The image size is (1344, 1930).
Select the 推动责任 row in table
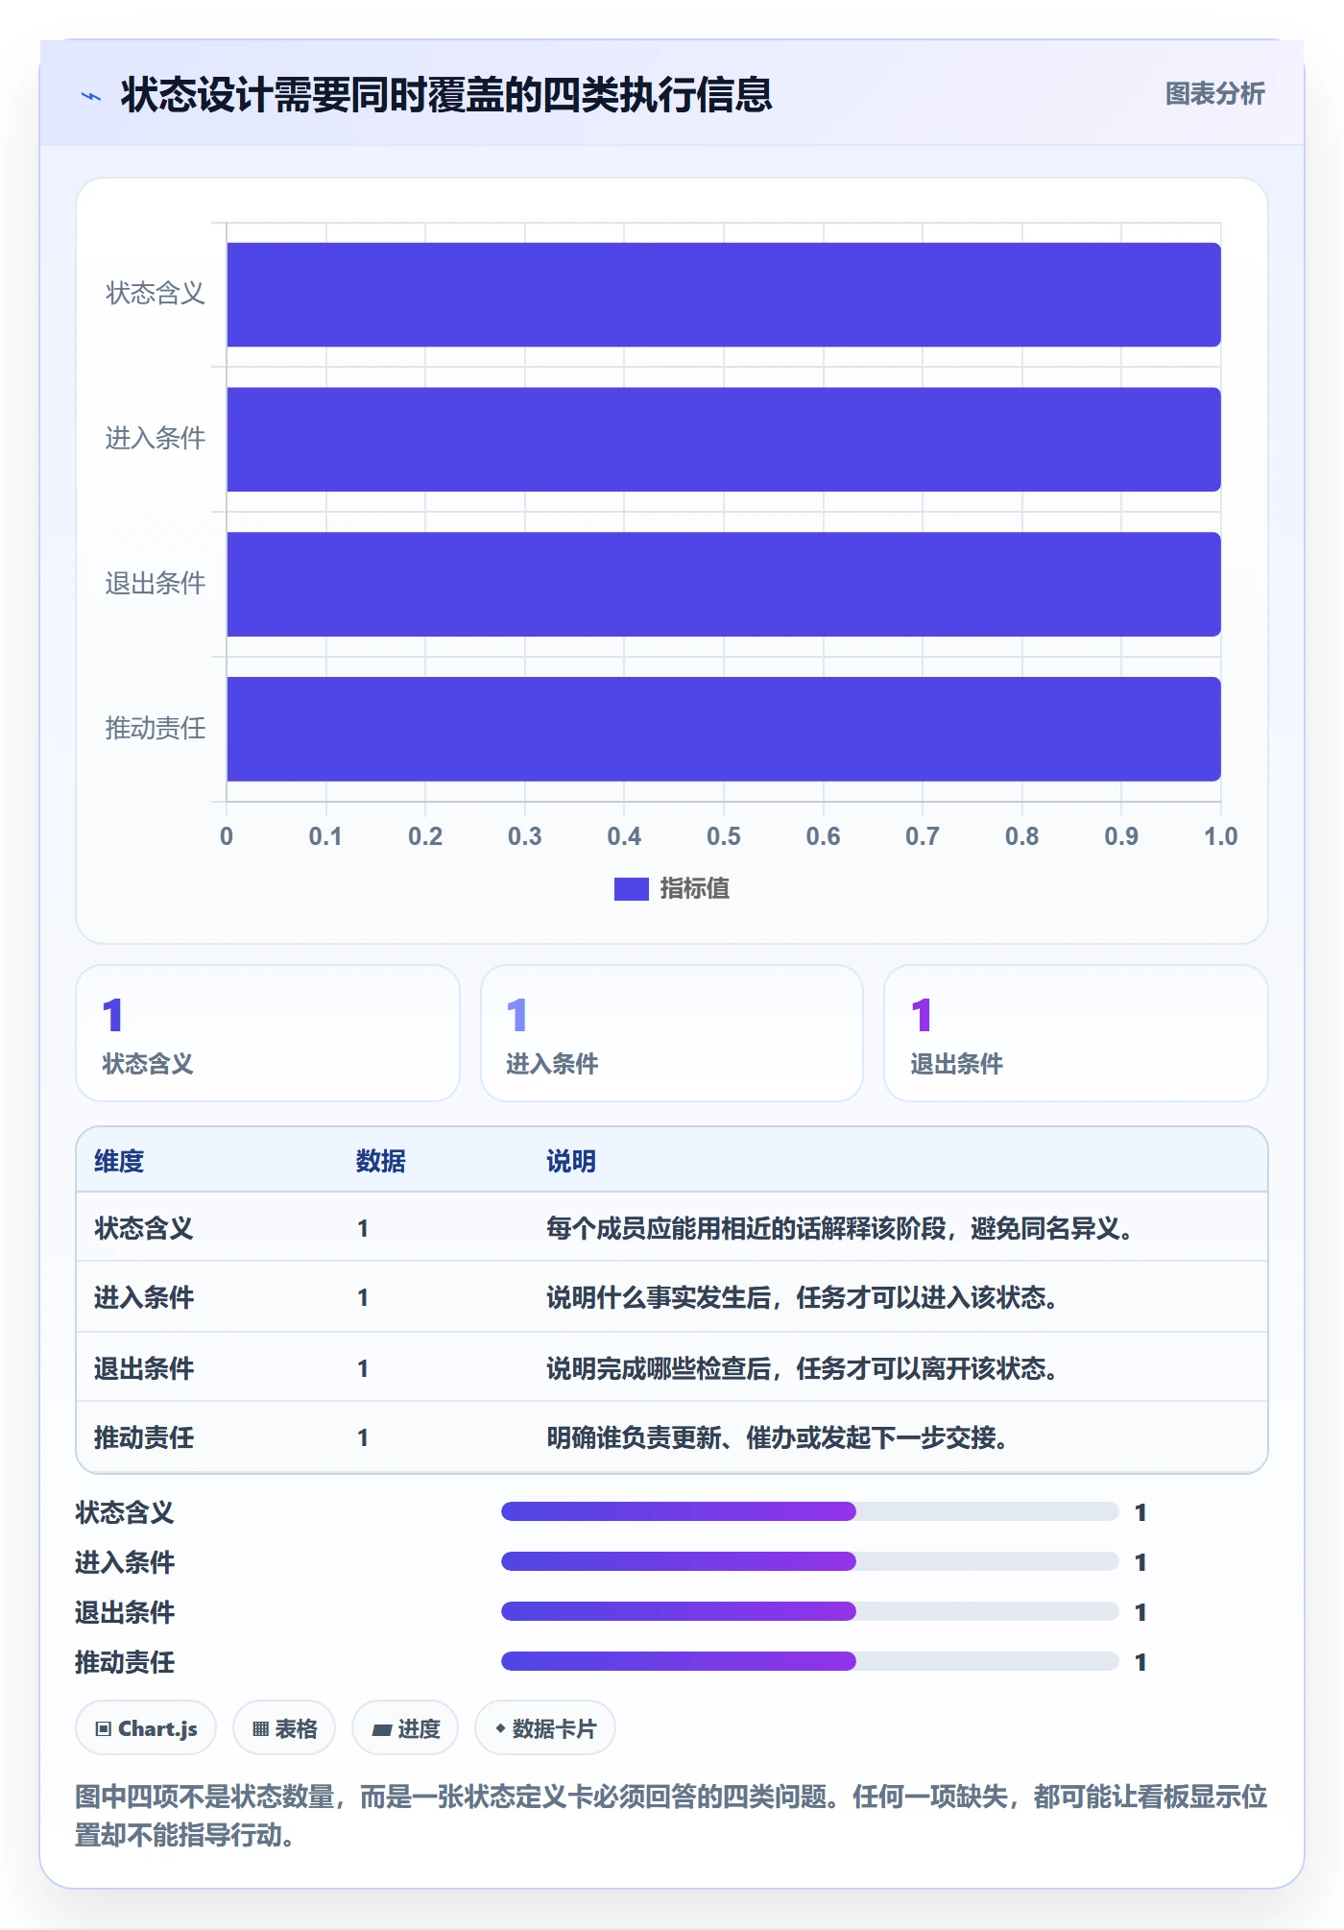[672, 1437]
